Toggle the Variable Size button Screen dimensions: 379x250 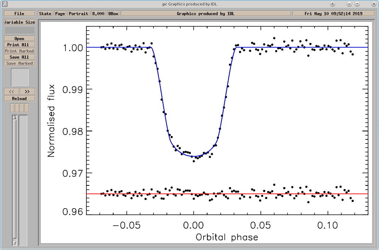tap(20, 22)
